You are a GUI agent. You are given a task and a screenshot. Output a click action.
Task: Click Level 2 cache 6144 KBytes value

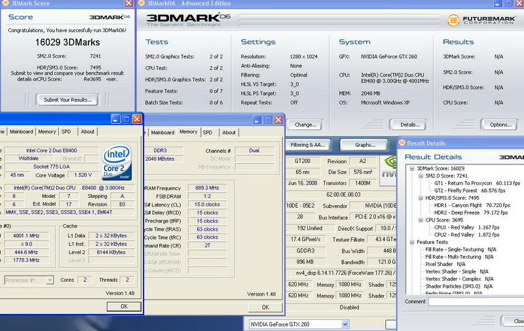111,252
